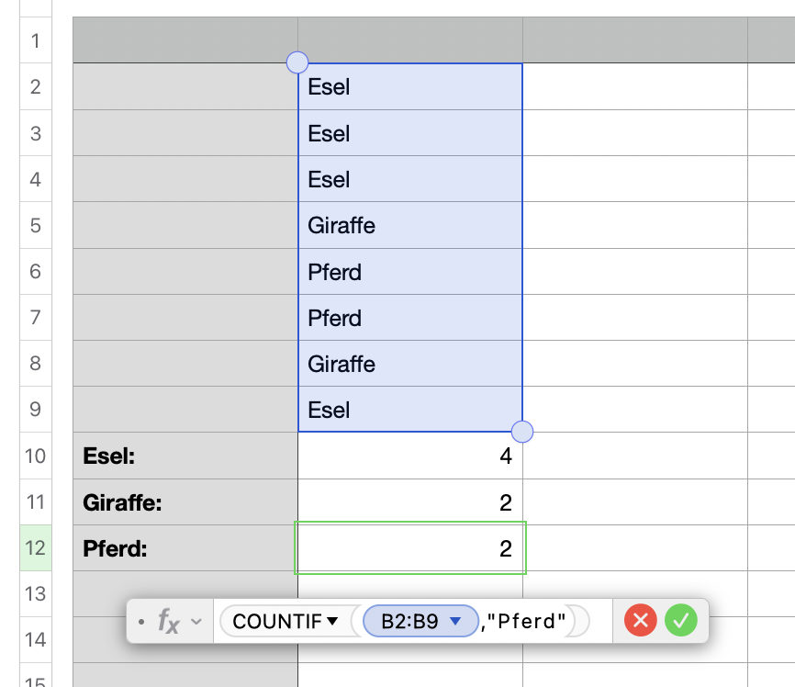The image size is (795, 687).
Task: Open the B2:B9 reference's blue triangle menu
Action: click(454, 622)
